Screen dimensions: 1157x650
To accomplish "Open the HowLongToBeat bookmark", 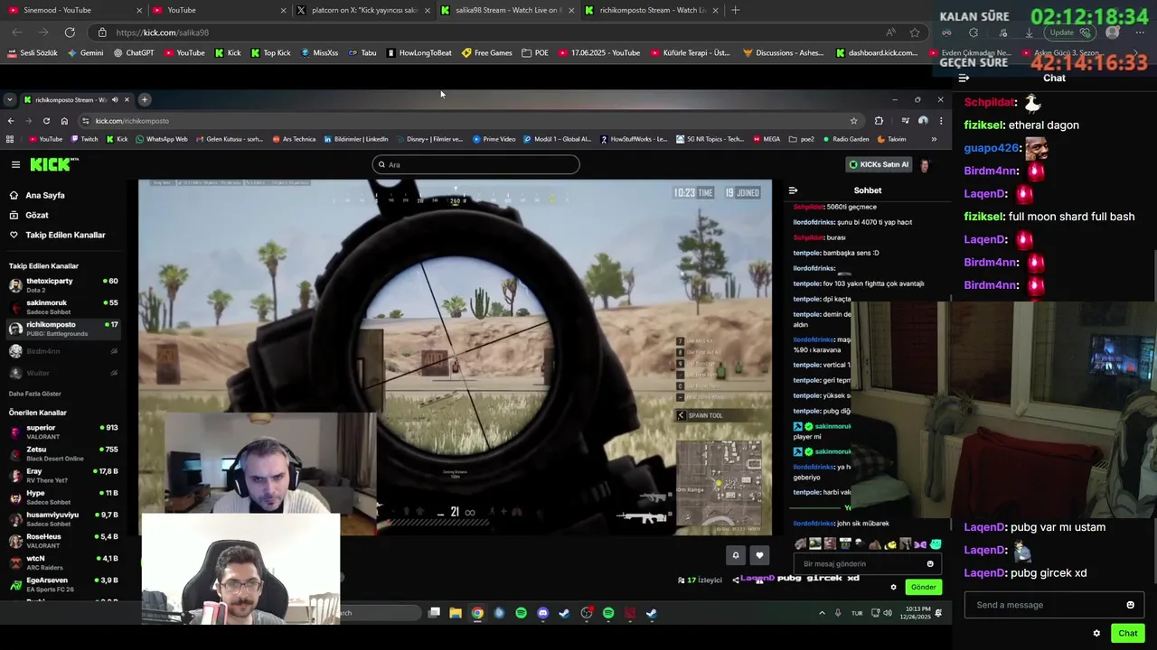I will (419, 53).
